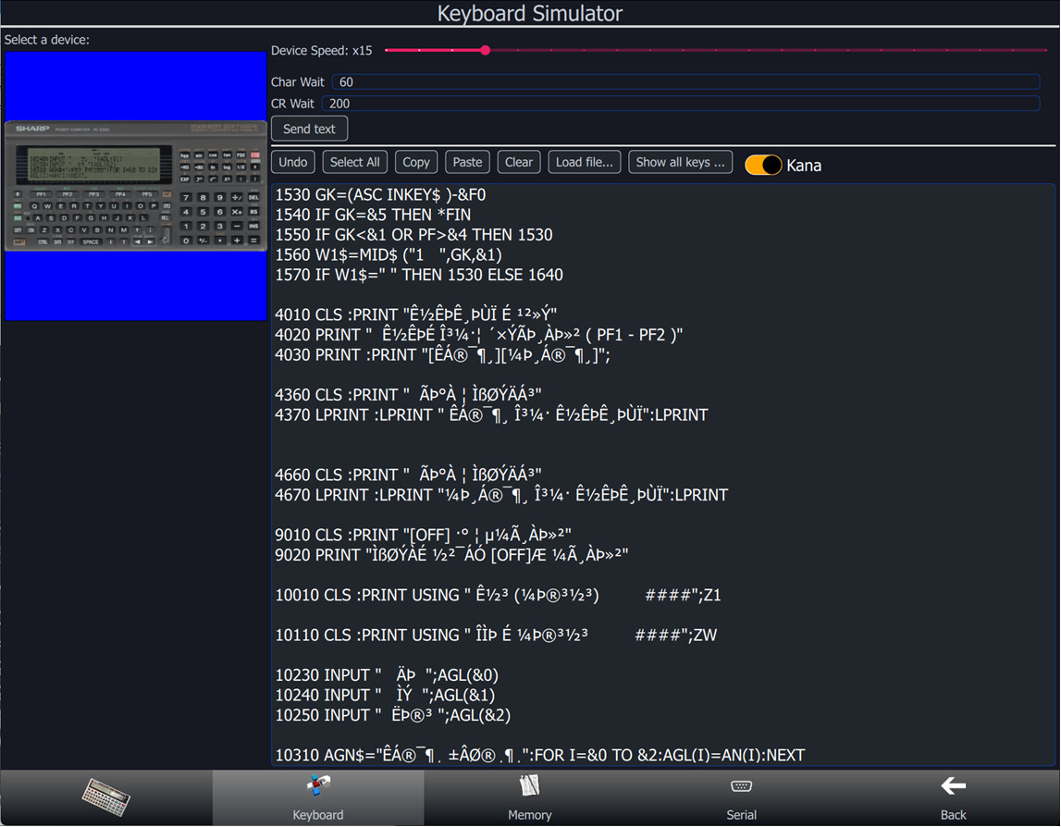Open the Serial port tab icon

[x=741, y=787]
